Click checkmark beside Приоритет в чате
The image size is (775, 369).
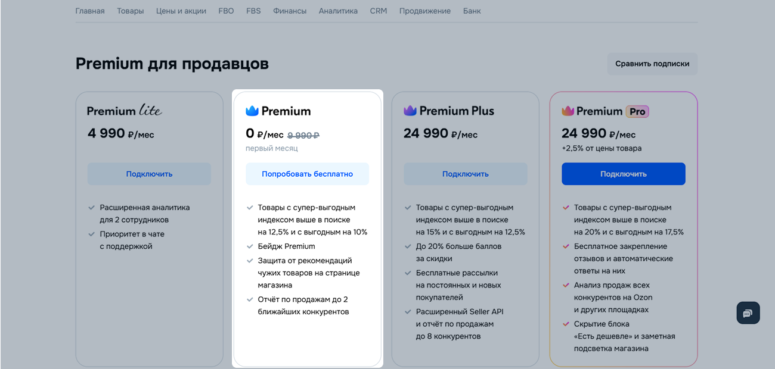(x=92, y=234)
